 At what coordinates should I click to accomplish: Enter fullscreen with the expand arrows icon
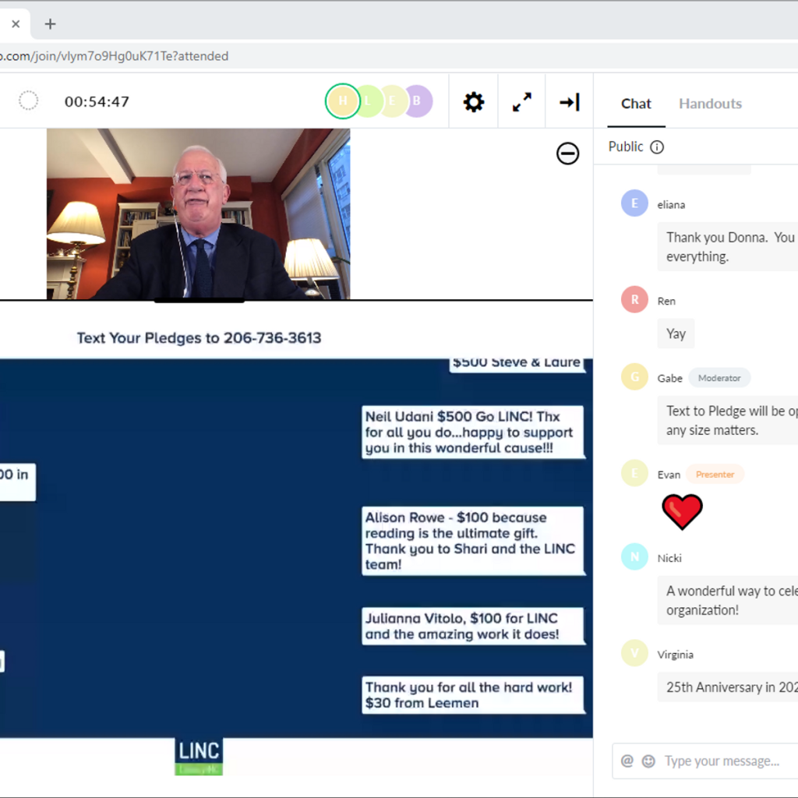point(522,102)
